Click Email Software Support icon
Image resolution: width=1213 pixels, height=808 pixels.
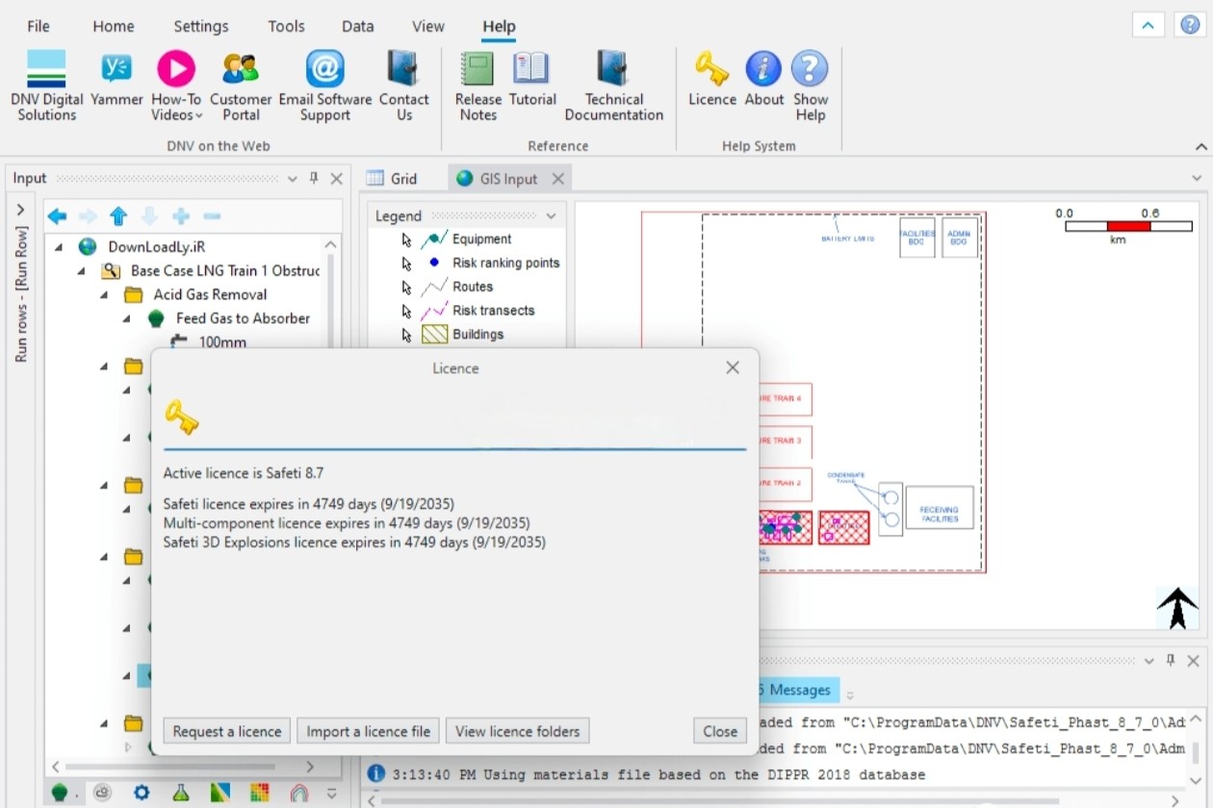325,68
